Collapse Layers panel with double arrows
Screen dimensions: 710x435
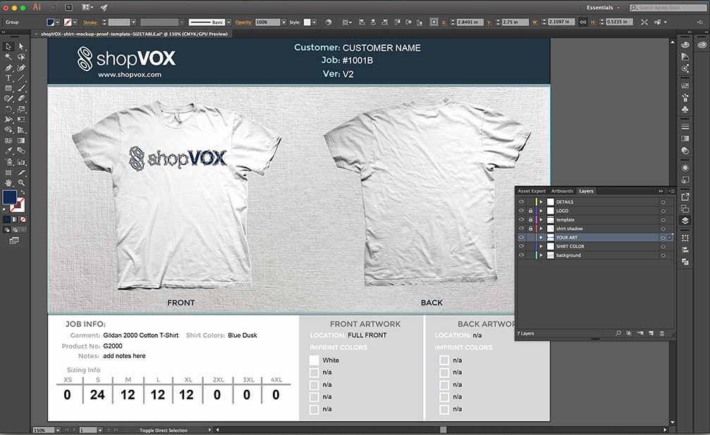(661, 191)
